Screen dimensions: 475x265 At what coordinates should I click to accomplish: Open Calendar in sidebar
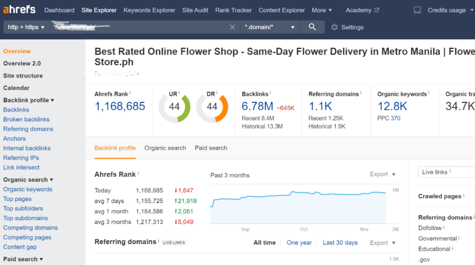16,88
